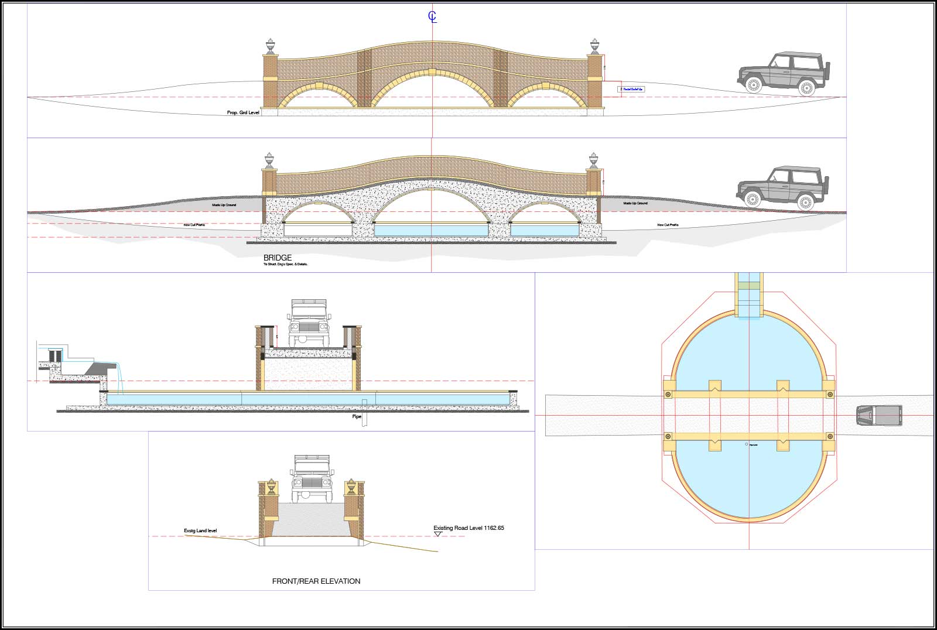Click the right urn on the section bridge pillar
The width and height of the screenshot is (937, 630).
595,160
